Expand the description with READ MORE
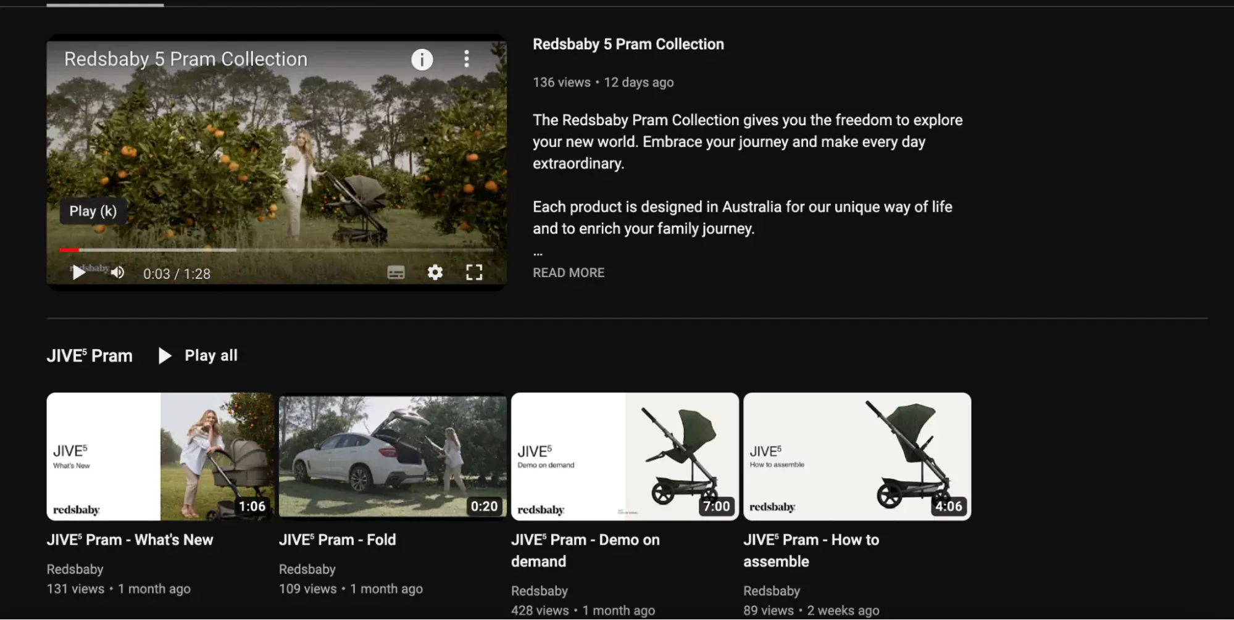 point(569,273)
